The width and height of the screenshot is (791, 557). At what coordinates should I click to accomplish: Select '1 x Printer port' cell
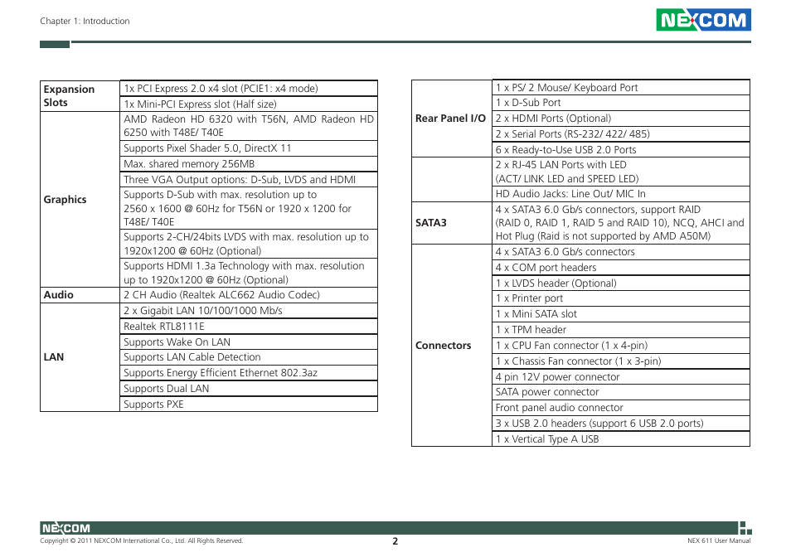click(621, 298)
